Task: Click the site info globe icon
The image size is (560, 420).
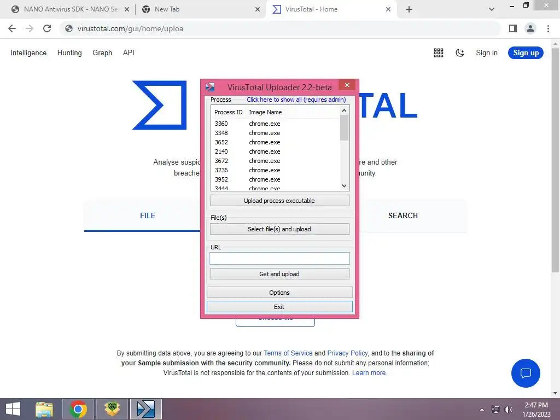Action: coord(68,28)
